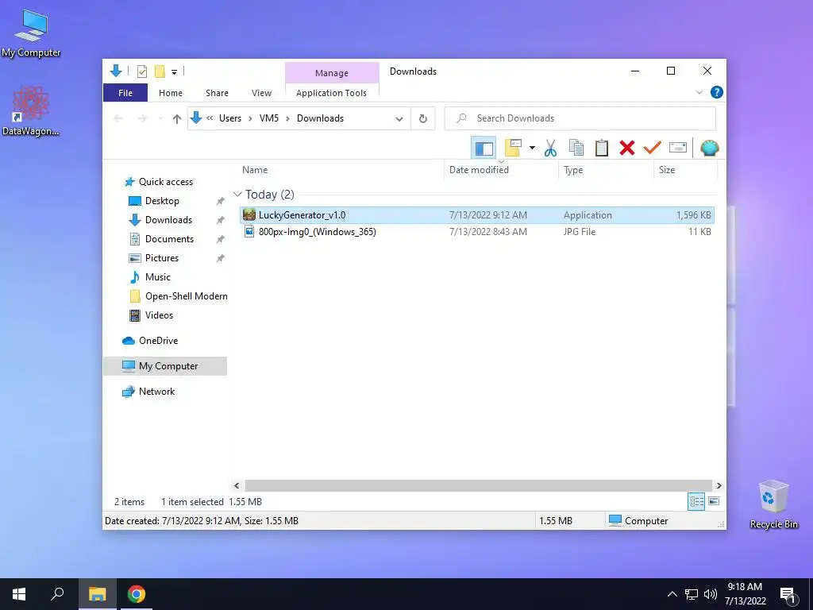Click the Windows Start button
Viewport: 813px width, 610px height.
click(x=19, y=594)
